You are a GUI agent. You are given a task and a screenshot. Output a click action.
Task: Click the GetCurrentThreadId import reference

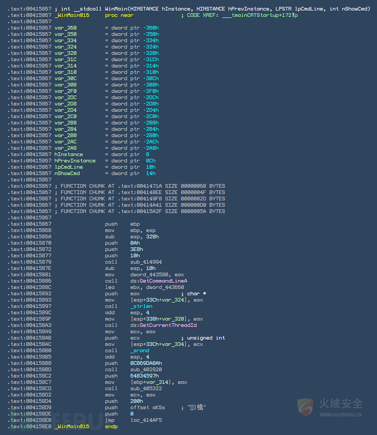(x=168, y=325)
